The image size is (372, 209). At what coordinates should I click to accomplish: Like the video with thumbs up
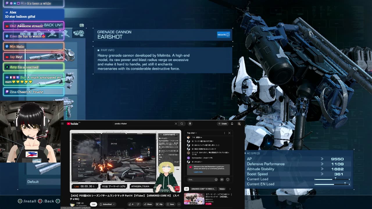pyautogui.click(x=131, y=204)
